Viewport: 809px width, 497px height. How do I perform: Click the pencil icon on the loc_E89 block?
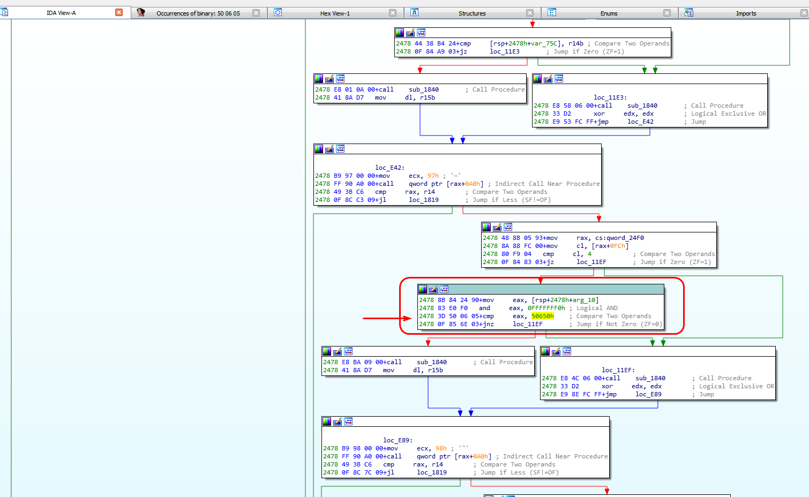tap(338, 421)
